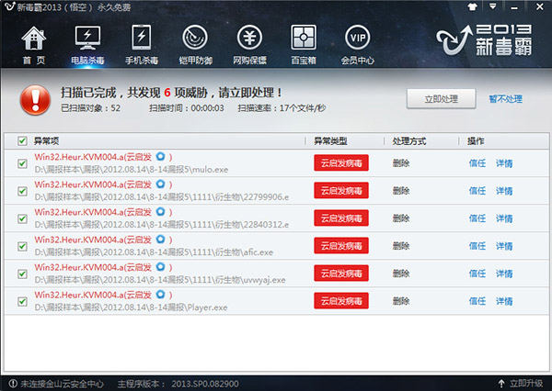Click 删除 action in Player.exe row

401,301
